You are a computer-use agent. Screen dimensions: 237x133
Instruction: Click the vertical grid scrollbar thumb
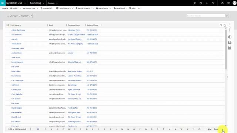226,49
